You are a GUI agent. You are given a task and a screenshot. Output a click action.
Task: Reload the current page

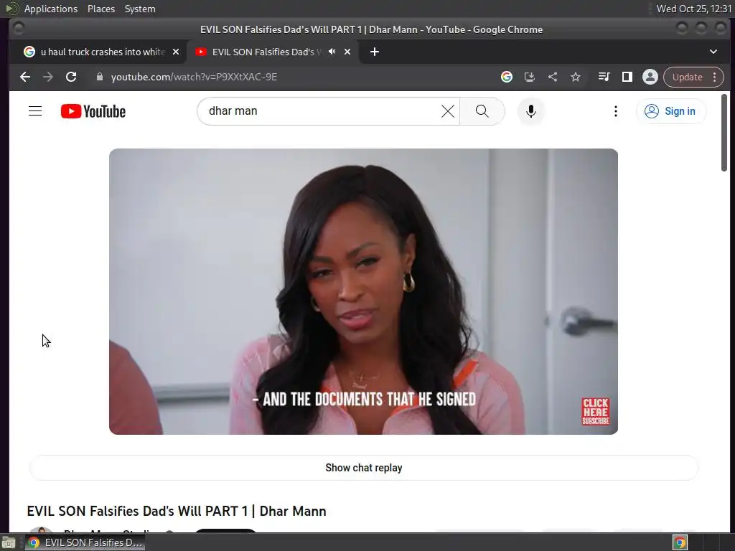pyautogui.click(x=71, y=77)
